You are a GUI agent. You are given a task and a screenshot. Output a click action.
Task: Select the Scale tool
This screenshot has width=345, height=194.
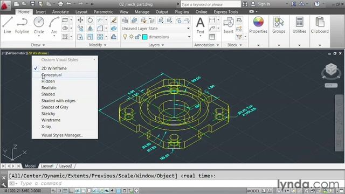[x=90, y=37]
